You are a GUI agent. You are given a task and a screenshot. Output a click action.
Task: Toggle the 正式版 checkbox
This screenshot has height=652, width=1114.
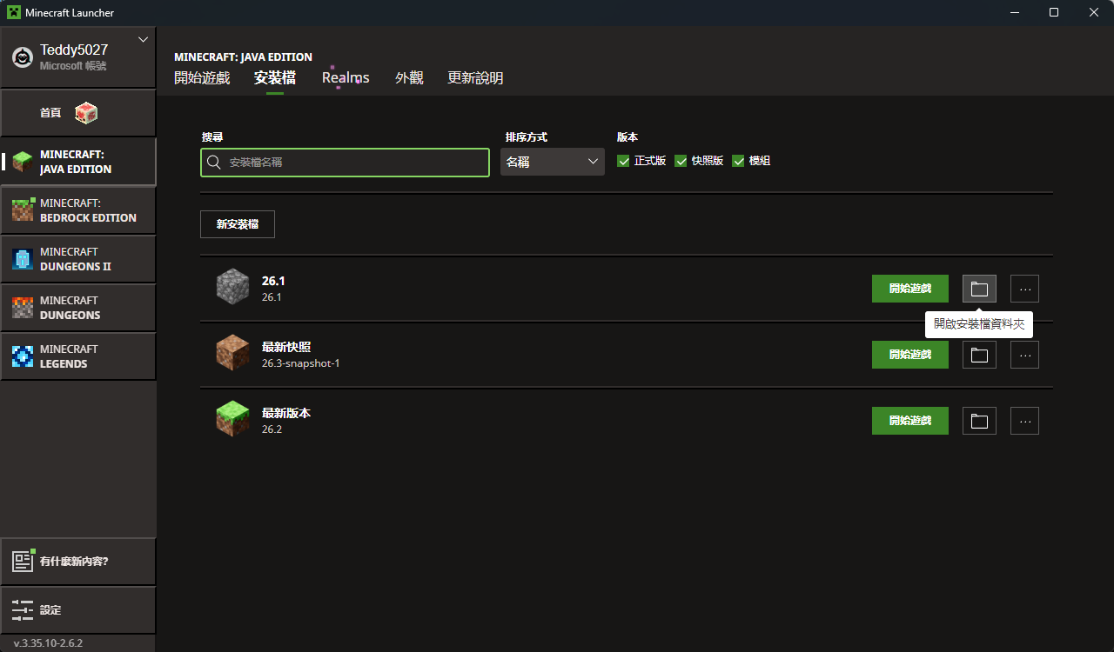623,161
